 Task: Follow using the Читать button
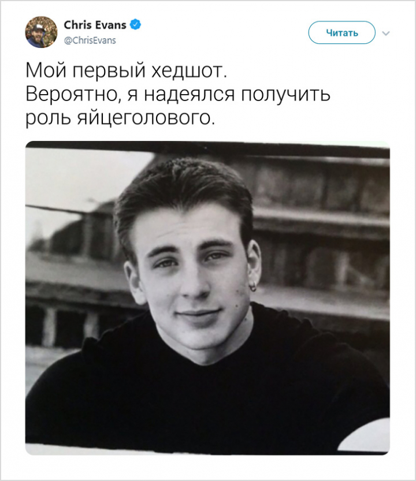341,32
